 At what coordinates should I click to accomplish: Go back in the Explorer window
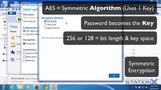click(2, 5)
